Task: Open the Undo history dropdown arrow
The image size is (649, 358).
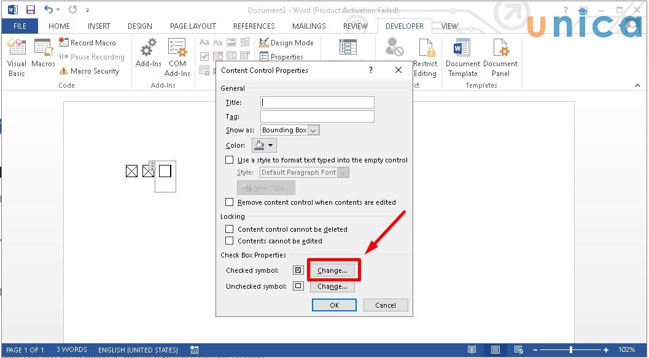Action: [x=59, y=10]
